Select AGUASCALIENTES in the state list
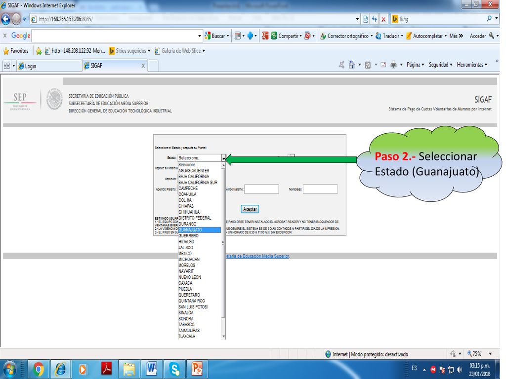 [200, 170]
